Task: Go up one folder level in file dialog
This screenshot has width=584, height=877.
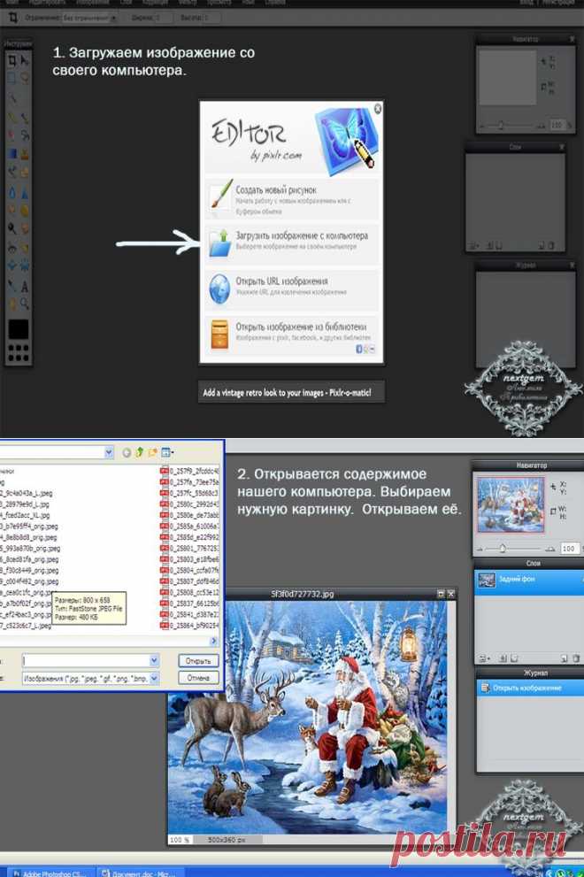Action: coord(139,452)
